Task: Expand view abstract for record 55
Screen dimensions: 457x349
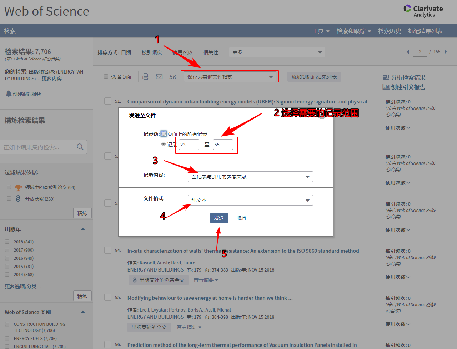Action: (189, 327)
